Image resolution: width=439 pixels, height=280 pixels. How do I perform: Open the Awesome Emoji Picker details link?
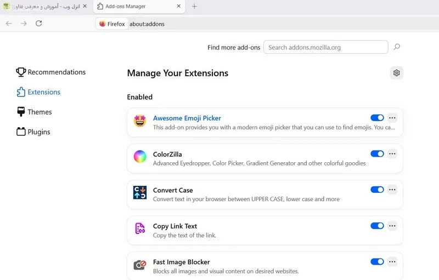tap(187, 118)
